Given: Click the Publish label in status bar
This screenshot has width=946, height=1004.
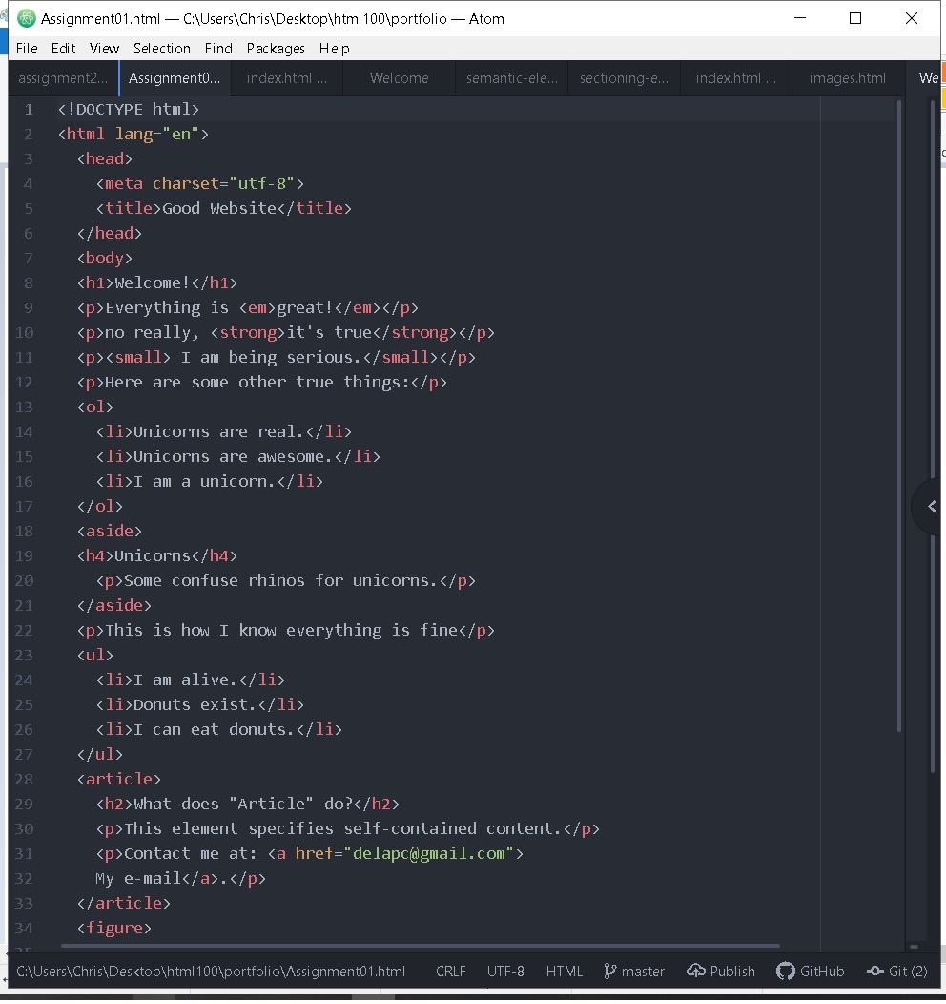Looking at the screenshot, I should click(x=732, y=972).
